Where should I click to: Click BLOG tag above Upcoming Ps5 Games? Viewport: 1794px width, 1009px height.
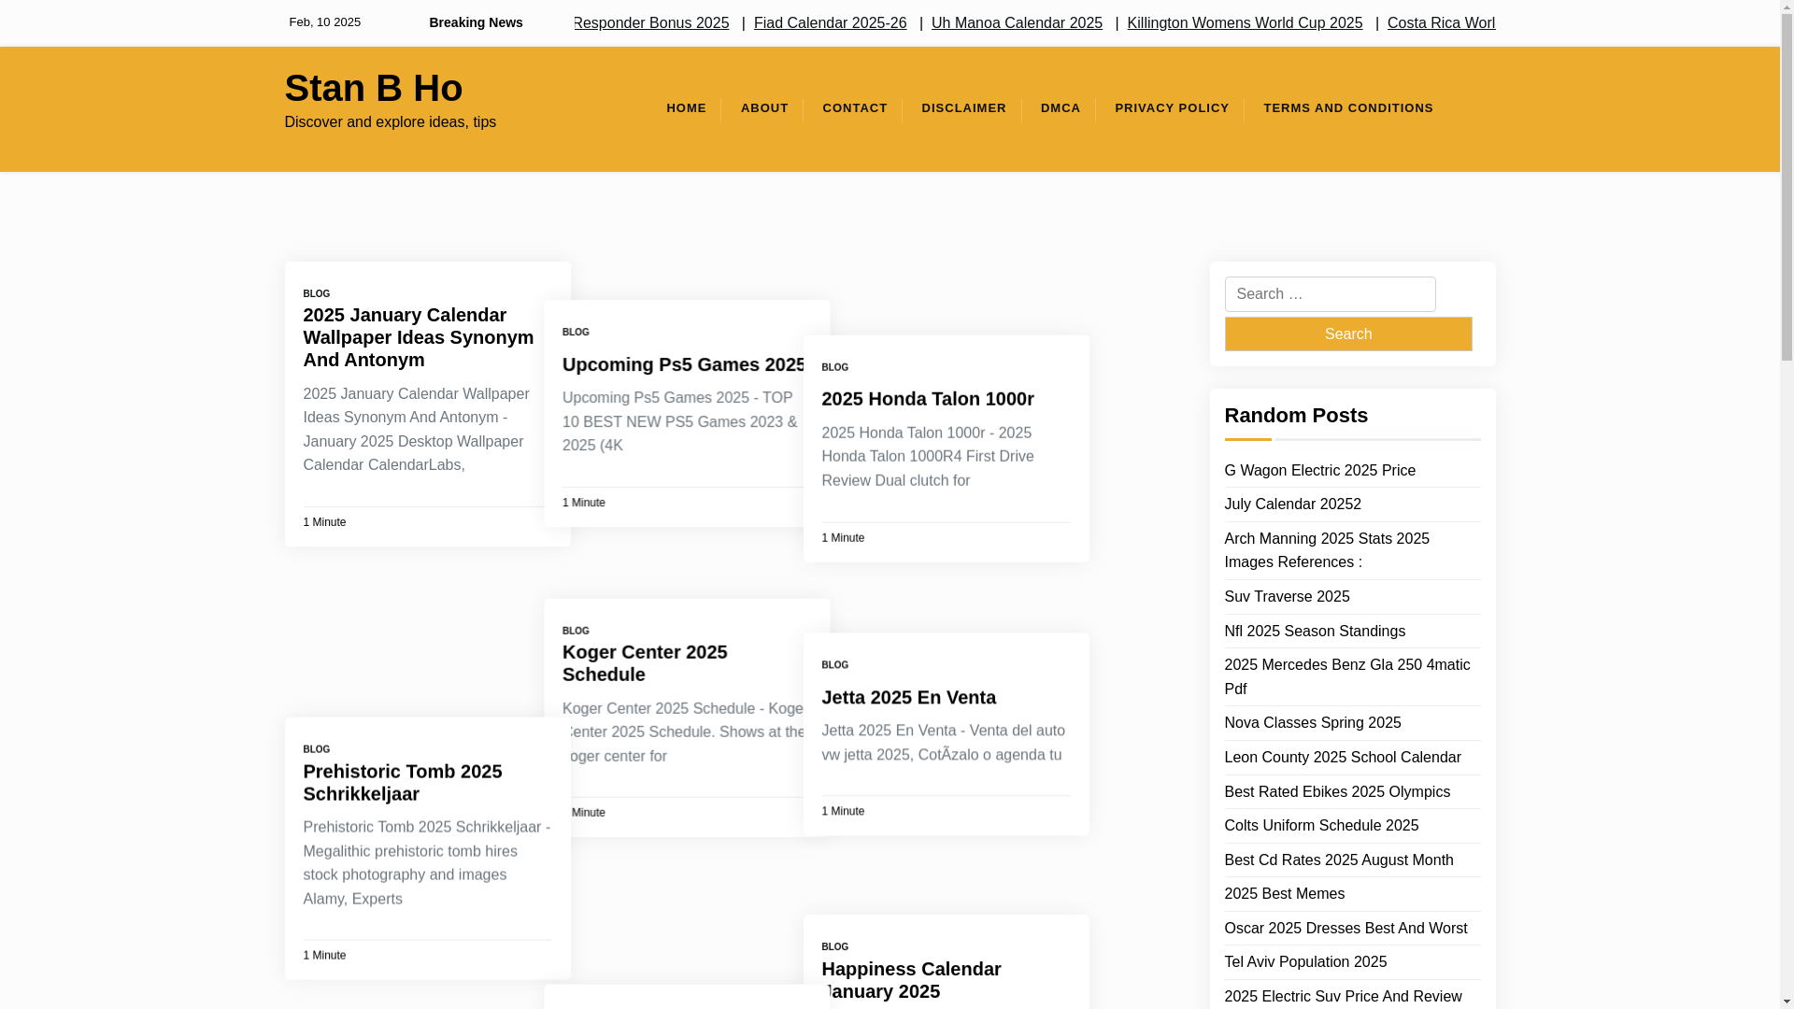[576, 333]
